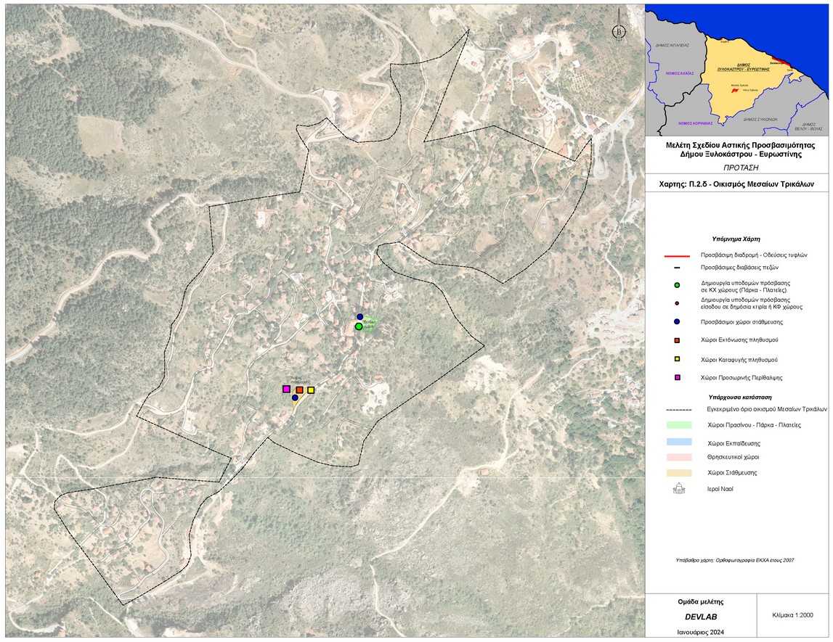Image resolution: width=833 pixels, height=642 pixels.
Task: Click blue parking marker below the orange map square
Action: (x=295, y=398)
